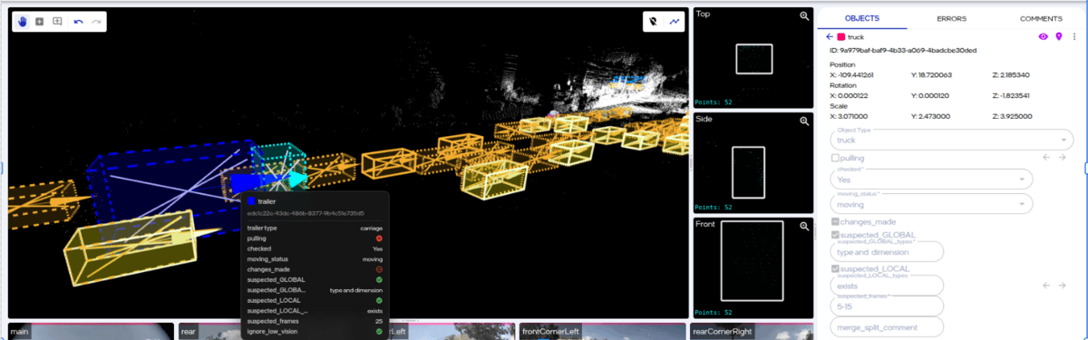Image resolution: width=1088 pixels, height=340 pixels.
Task: Toggle truck object visibility eye
Action: (1043, 37)
